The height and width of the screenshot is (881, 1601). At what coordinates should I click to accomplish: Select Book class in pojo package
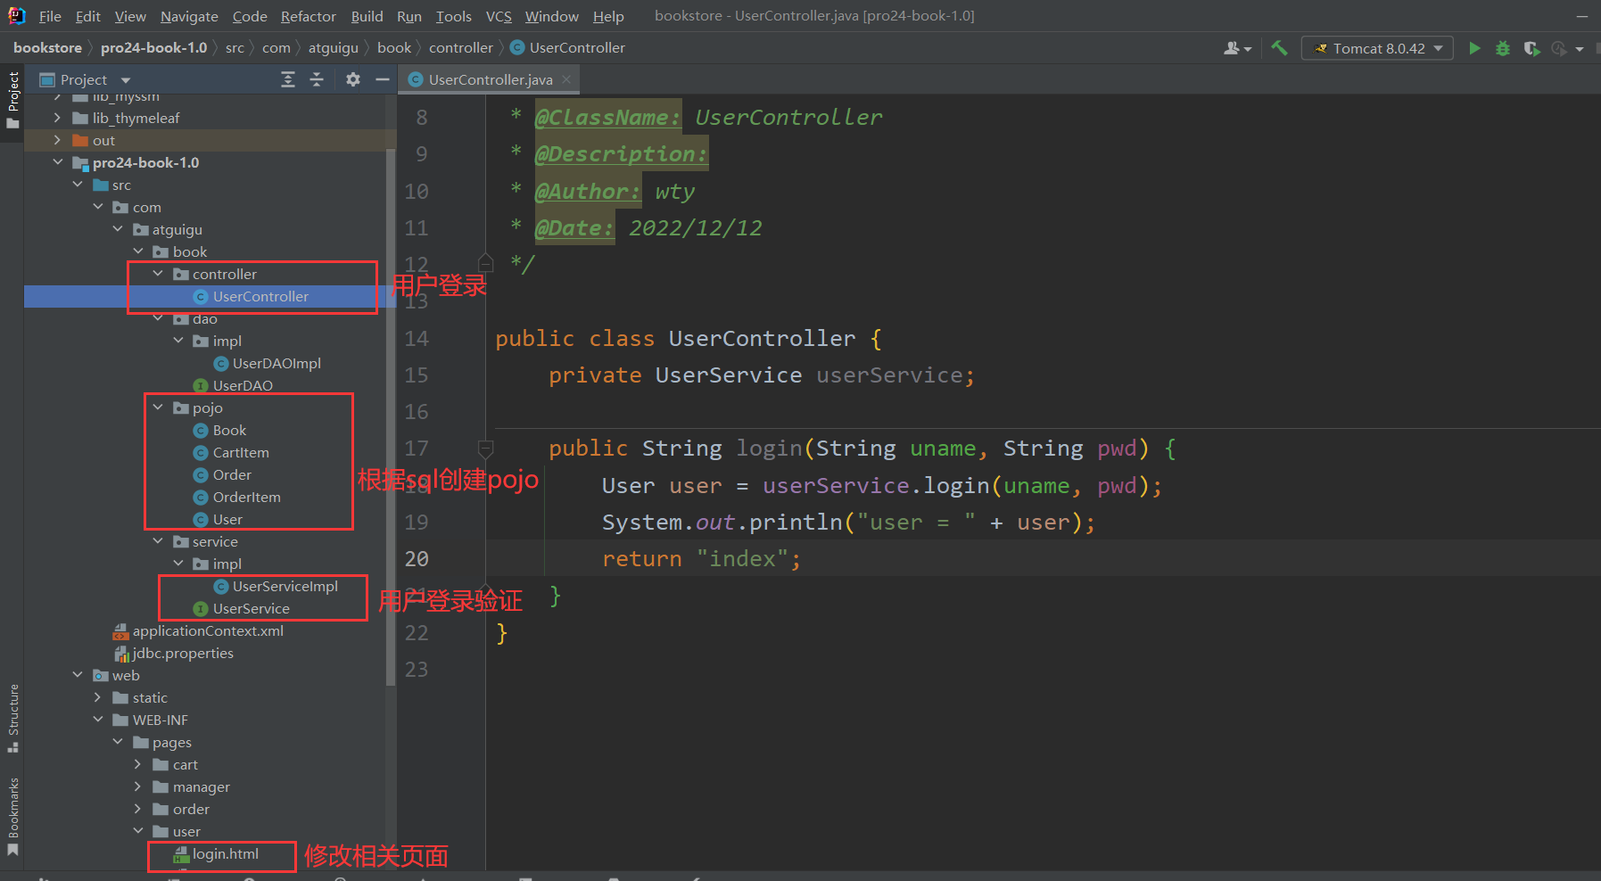[229, 430]
